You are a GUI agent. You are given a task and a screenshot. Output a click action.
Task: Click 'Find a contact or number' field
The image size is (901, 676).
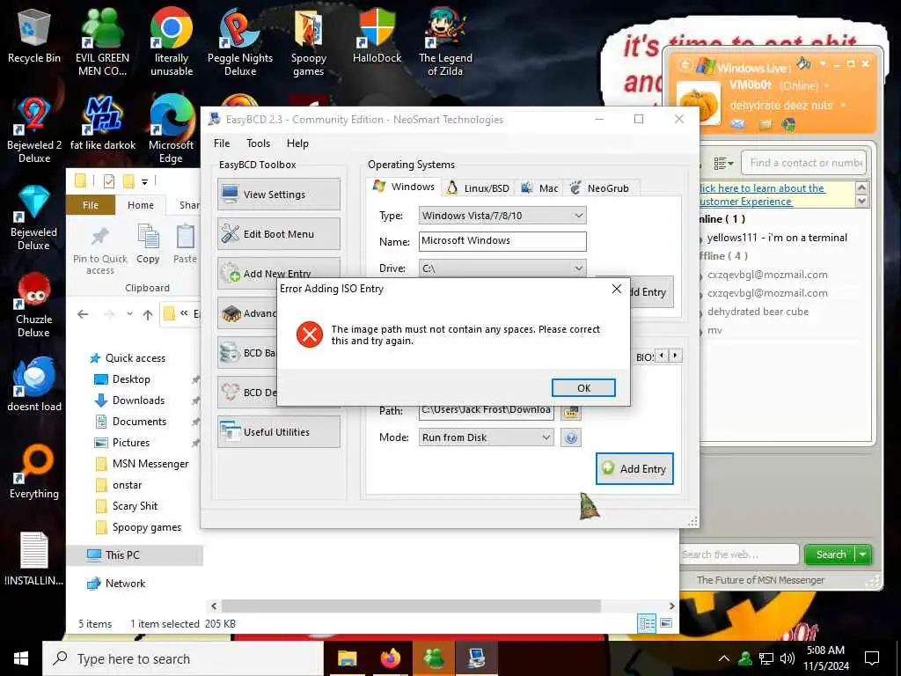pyautogui.click(x=803, y=163)
